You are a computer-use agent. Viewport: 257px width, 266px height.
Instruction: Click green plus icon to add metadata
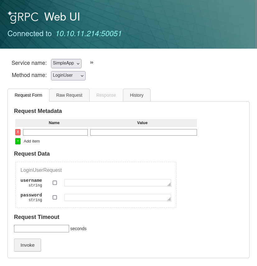[18, 141]
